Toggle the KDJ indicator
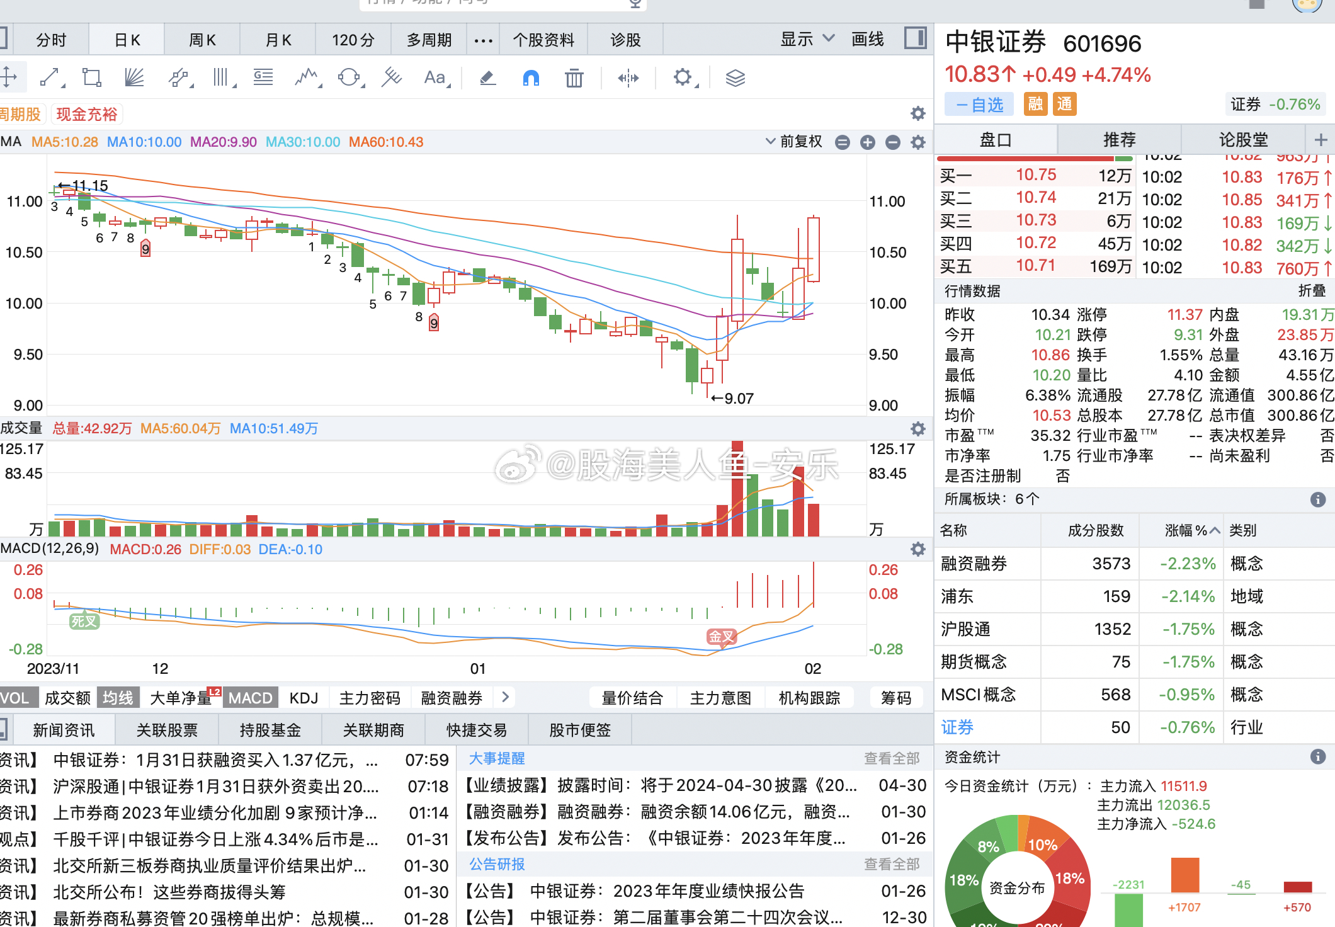Viewport: 1335px width, 927px height. (x=304, y=698)
